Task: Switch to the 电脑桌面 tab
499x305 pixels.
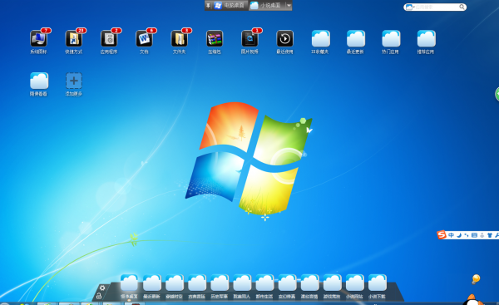Action: pyautogui.click(x=230, y=6)
